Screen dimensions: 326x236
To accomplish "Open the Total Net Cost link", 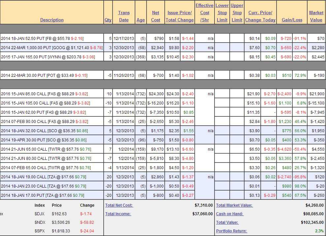I will point(119,205).
